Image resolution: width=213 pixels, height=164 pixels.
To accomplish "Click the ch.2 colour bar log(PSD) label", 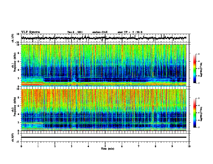I will 201,114.
